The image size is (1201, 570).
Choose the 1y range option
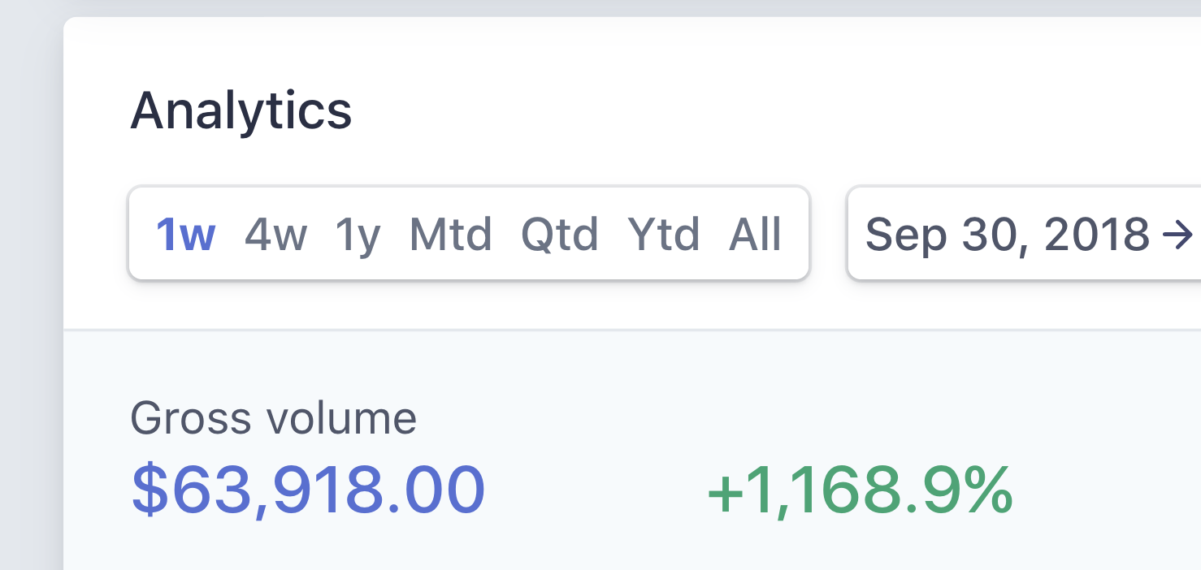358,235
